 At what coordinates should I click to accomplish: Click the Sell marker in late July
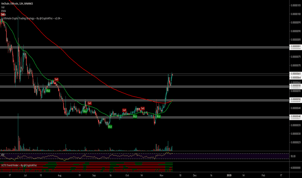tap(56, 79)
